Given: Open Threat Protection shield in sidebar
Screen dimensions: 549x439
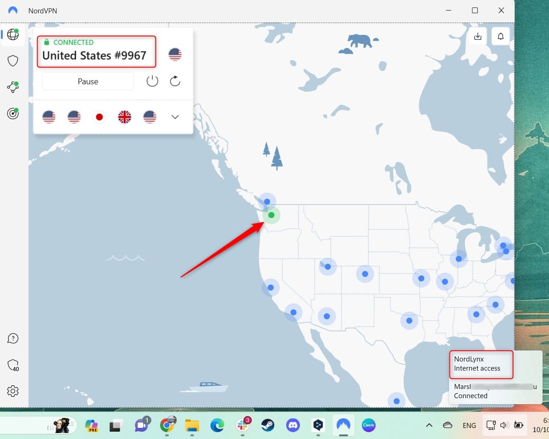Looking at the screenshot, I should [x=13, y=61].
